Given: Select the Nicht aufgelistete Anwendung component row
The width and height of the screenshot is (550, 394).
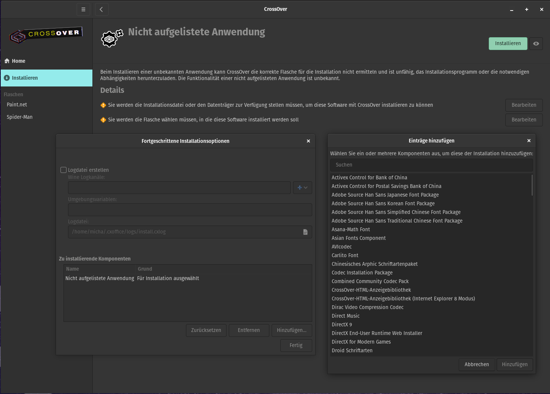Looking at the screenshot, I should pyautogui.click(x=188, y=279).
